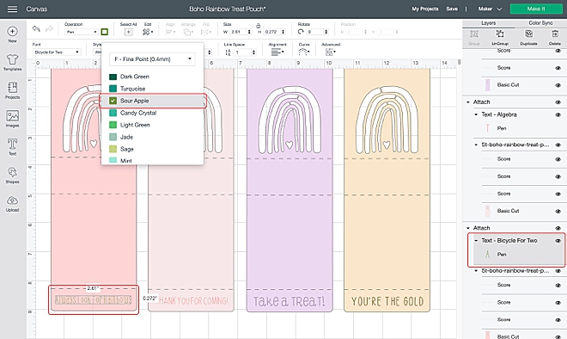Click the Rotate icon
This screenshot has height=339, width=567.
tap(301, 32)
